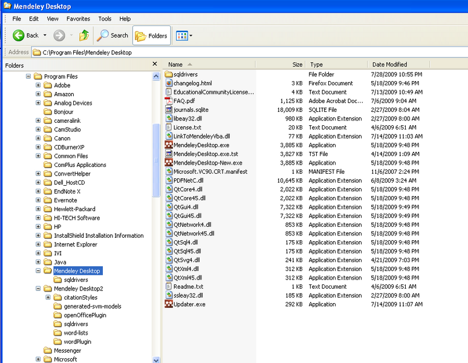The image size is (468, 363).
Task: Select the sqldrivers folder icon in file list
Action: 169,74
